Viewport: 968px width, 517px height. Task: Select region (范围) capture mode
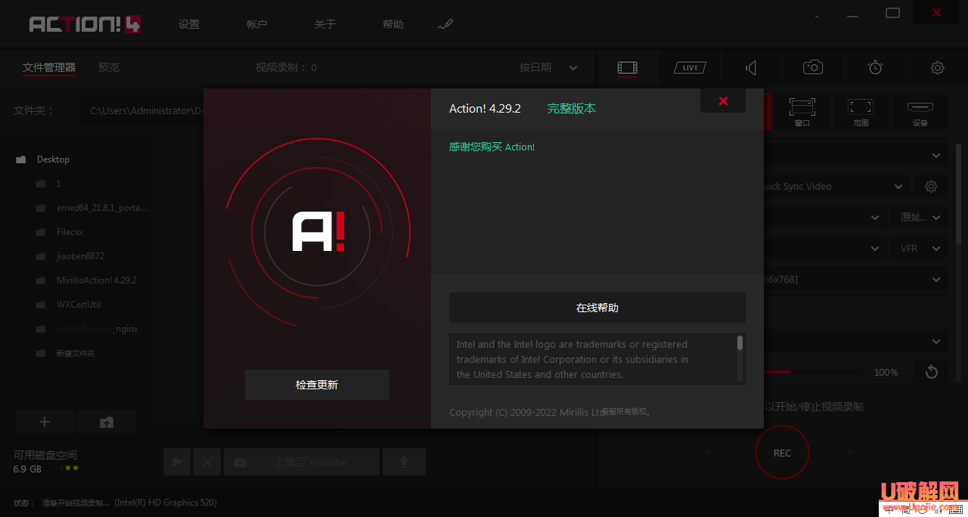[861, 111]
